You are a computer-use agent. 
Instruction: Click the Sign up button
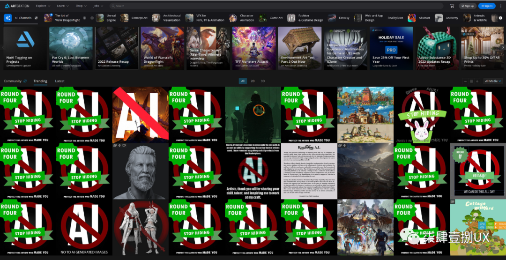tap(467, 6)
